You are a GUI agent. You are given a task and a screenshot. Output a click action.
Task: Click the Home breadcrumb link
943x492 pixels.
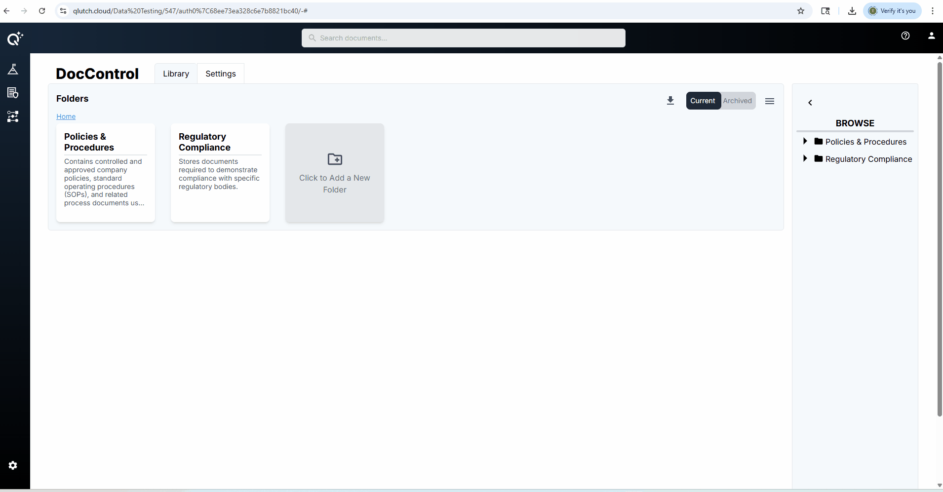[x=66, y=116]
